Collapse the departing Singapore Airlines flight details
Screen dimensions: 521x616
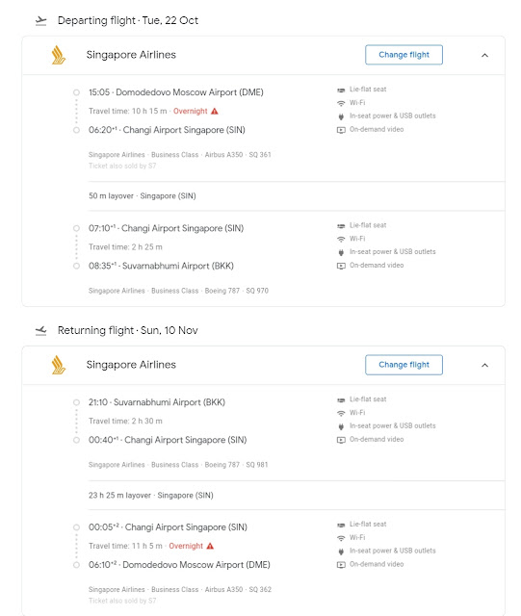[484, 55]
